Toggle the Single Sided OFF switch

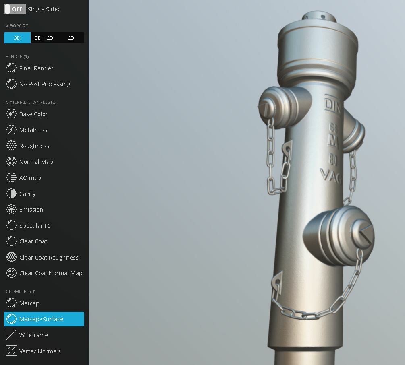click(x=15, y=9)
